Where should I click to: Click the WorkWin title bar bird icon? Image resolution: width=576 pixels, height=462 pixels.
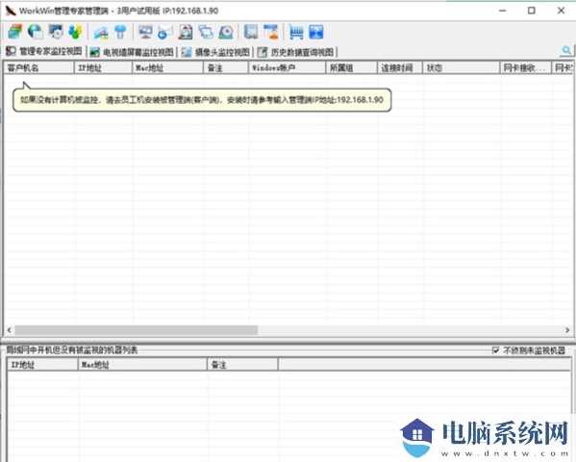11,11
